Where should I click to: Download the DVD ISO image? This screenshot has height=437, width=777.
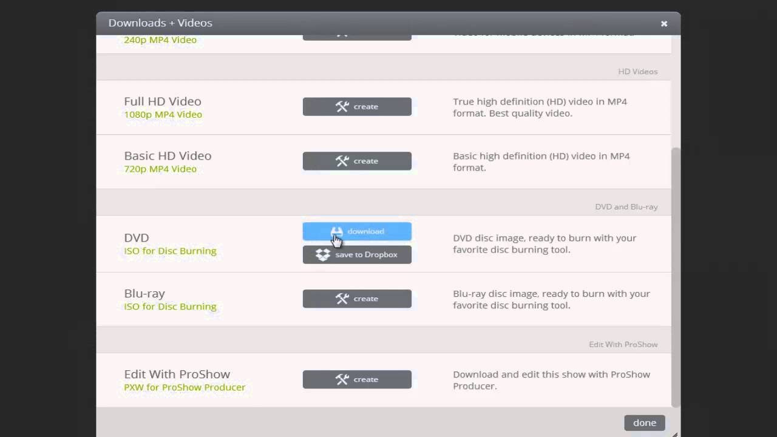coord(357,231)
